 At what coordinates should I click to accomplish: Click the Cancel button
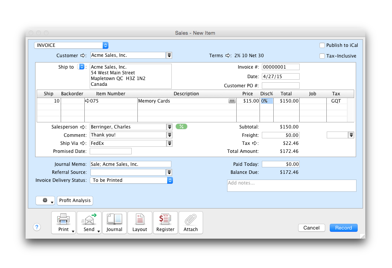click(311, 228)
